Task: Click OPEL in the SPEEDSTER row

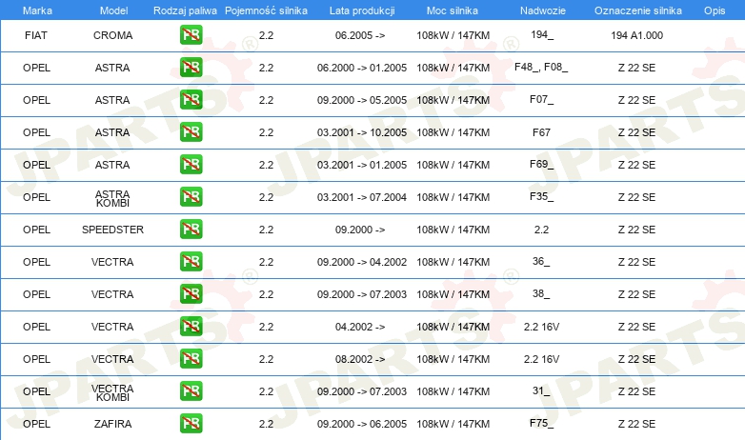Action: [36, 230]
